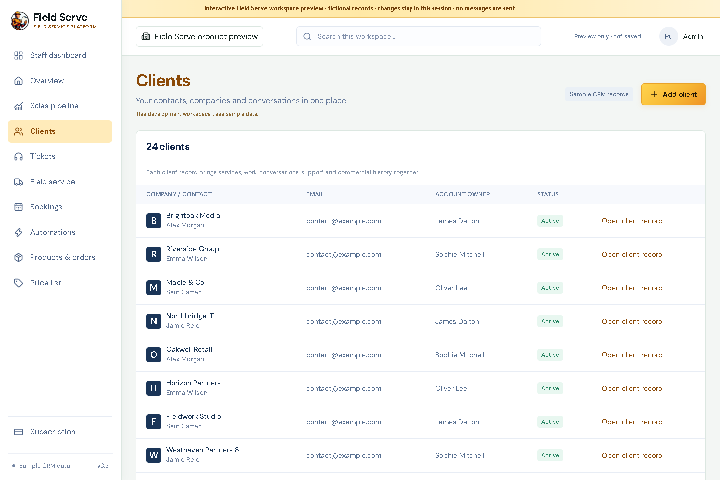Click the Account owner column header

pos(462,194)
